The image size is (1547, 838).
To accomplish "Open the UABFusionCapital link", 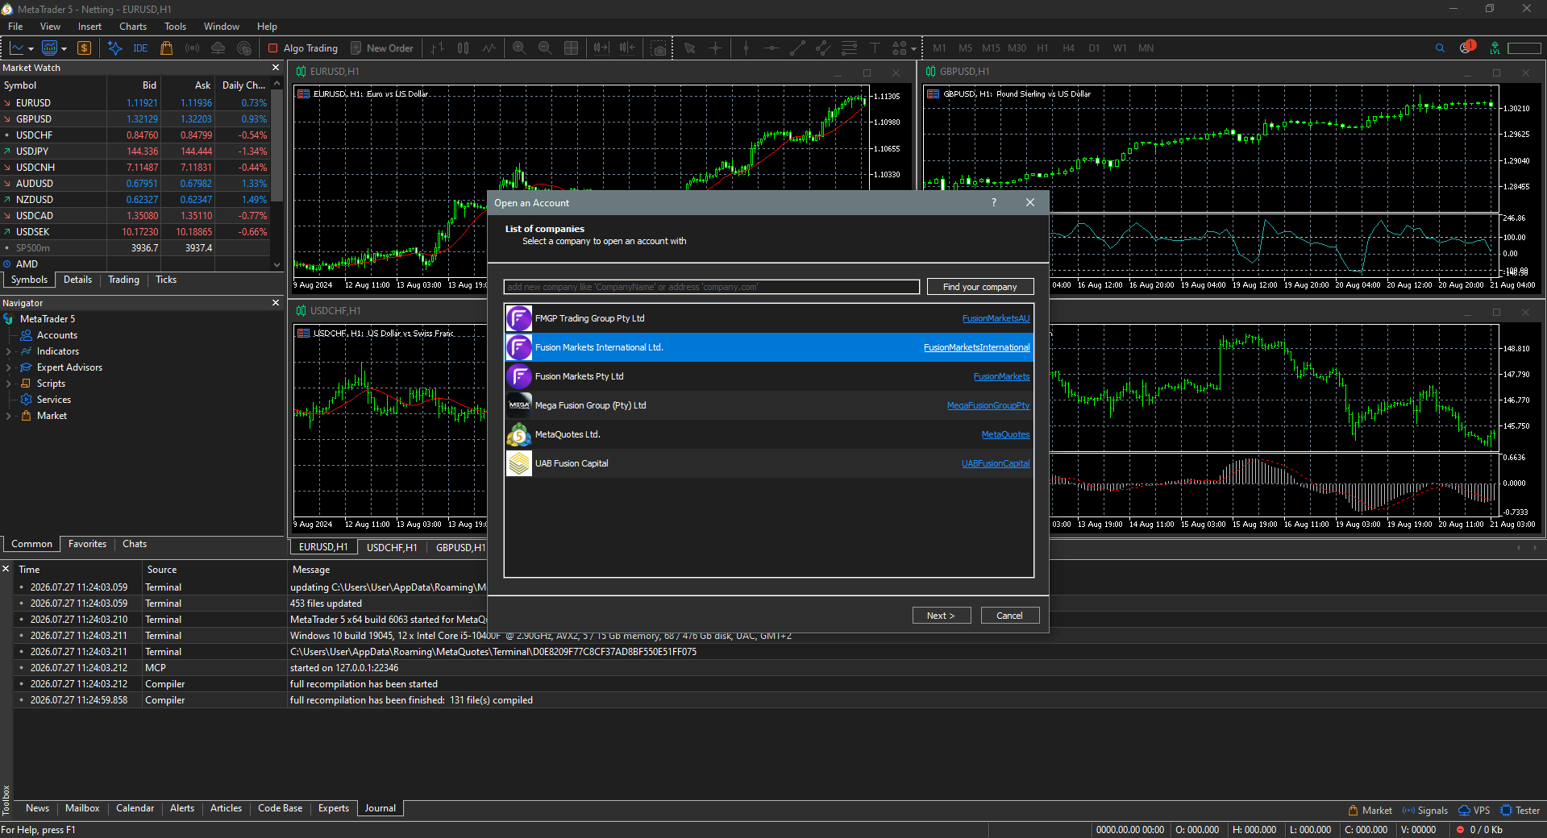I will pyautogui.click(x=996, y=463).
